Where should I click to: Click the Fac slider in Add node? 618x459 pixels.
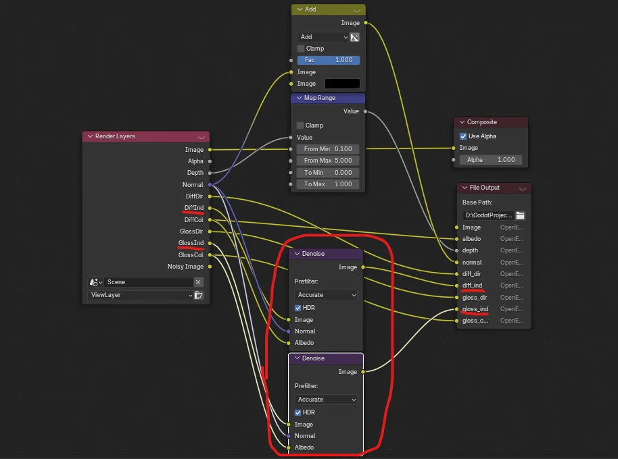click(328, 60)
